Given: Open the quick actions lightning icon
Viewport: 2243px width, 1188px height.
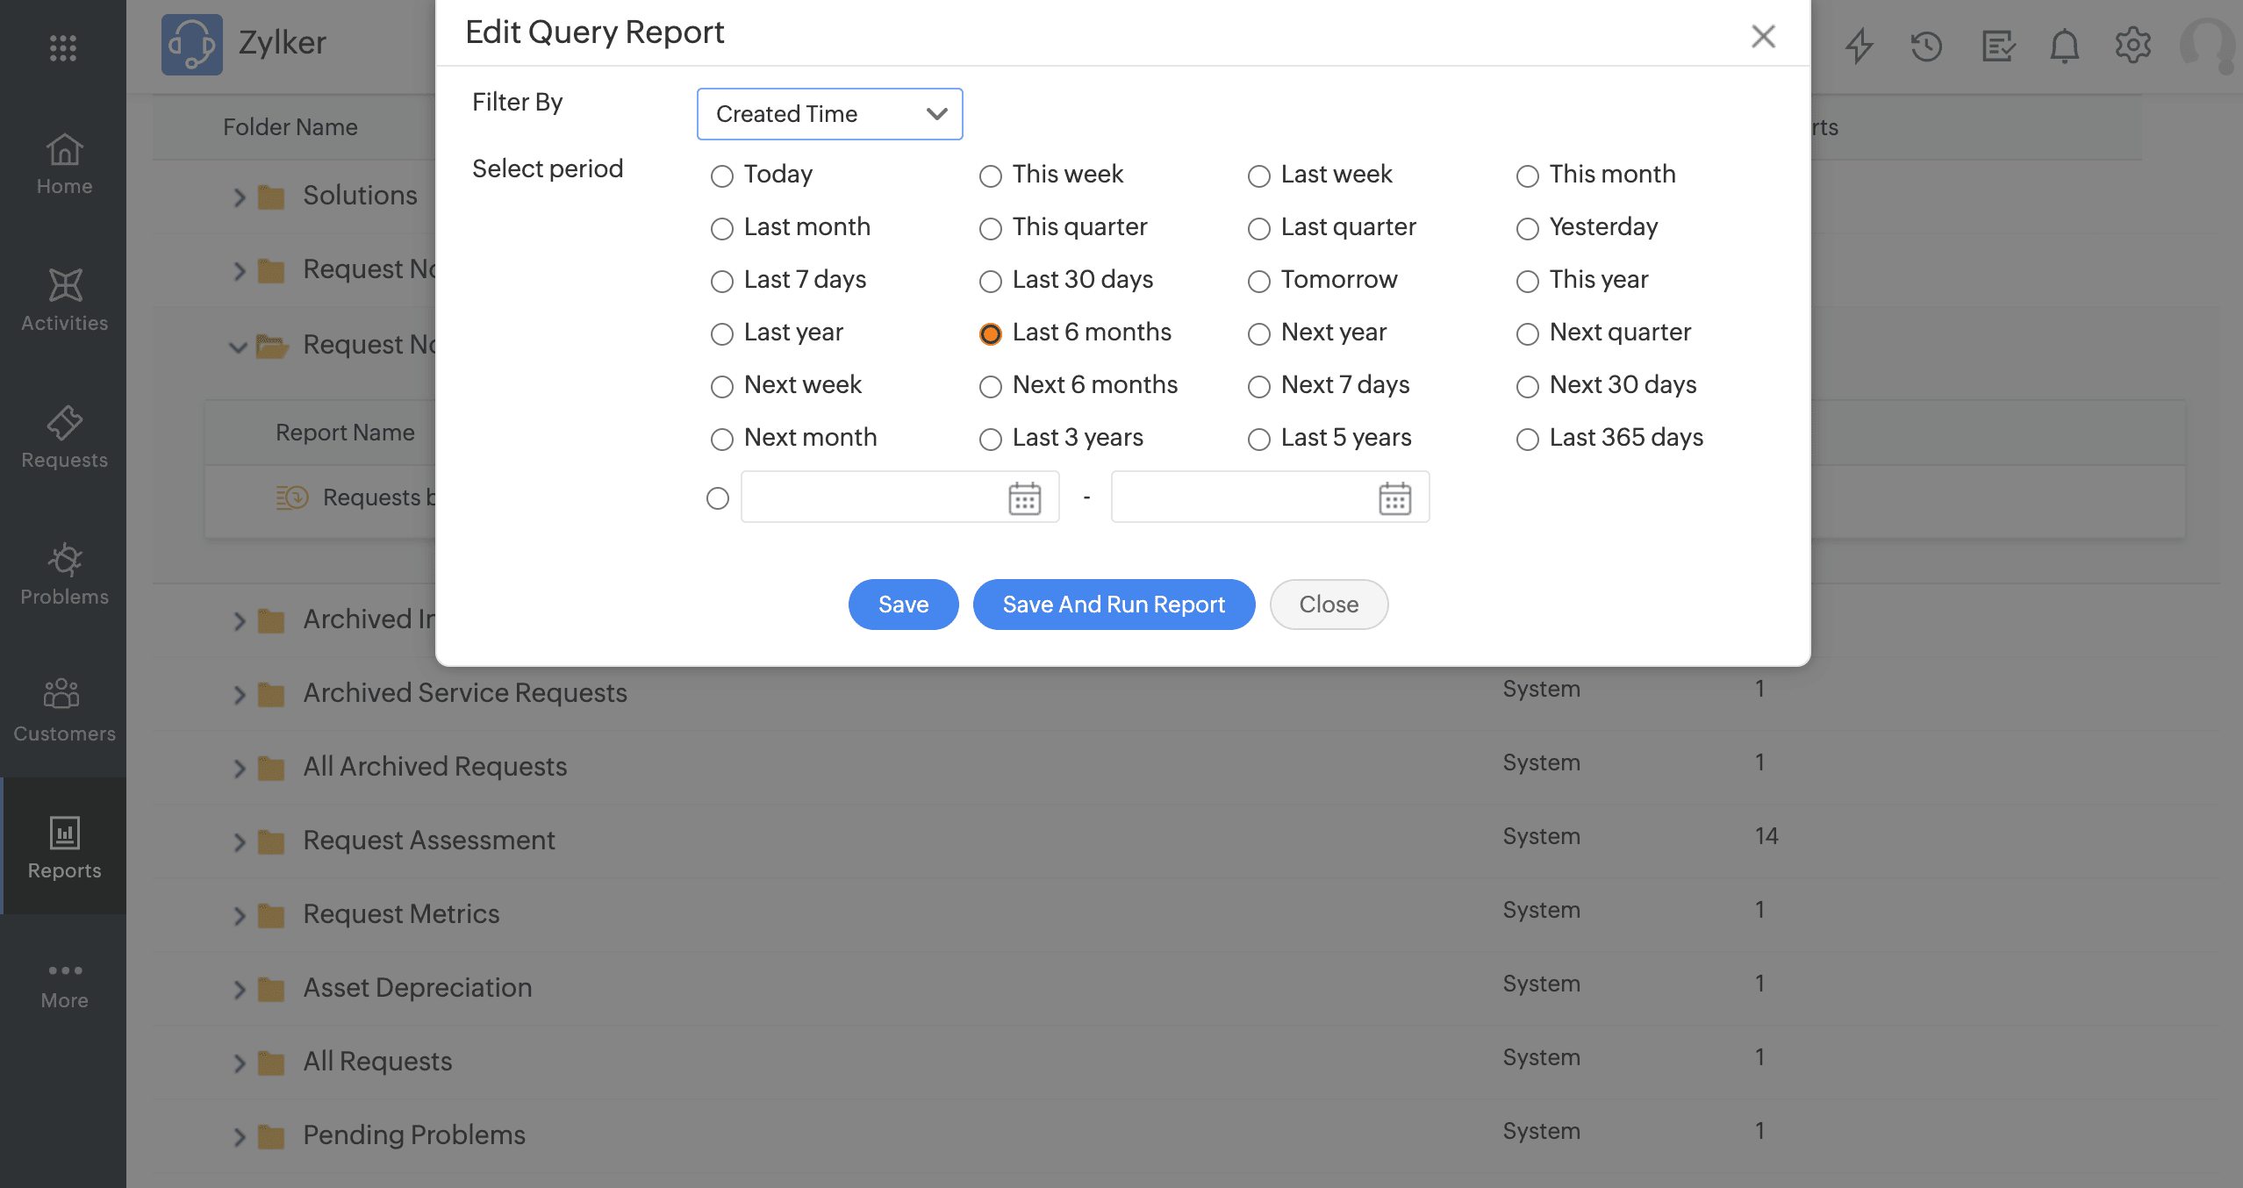Looking at the screenshot, I should point(1859,46).
